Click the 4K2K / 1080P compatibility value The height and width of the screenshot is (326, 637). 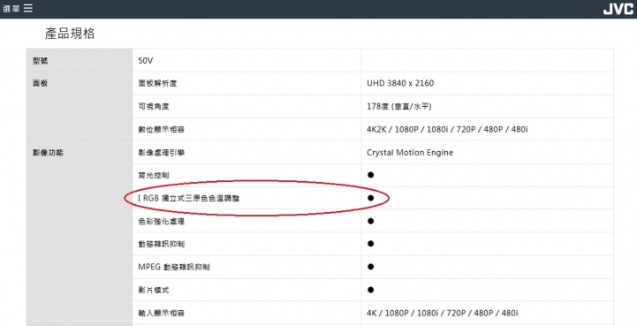click(x=447, y=130)
